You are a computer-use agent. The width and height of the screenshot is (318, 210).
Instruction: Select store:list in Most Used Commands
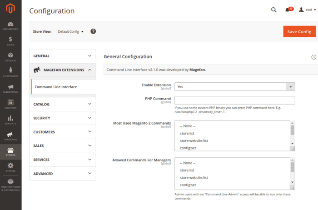[x=233, y=133]
